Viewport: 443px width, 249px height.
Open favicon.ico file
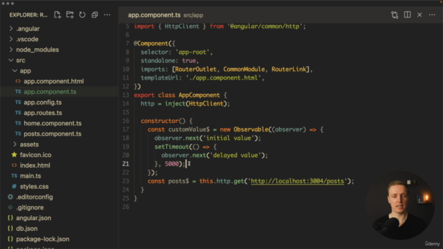(x=35, y=155)
